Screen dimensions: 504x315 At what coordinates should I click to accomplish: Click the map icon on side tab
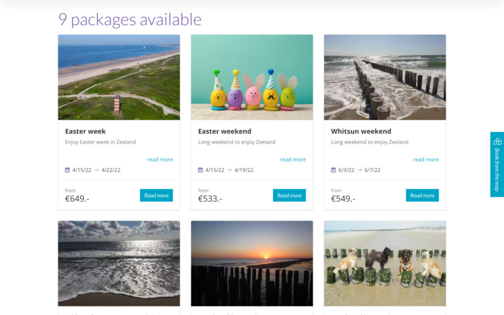pos(497,141)
